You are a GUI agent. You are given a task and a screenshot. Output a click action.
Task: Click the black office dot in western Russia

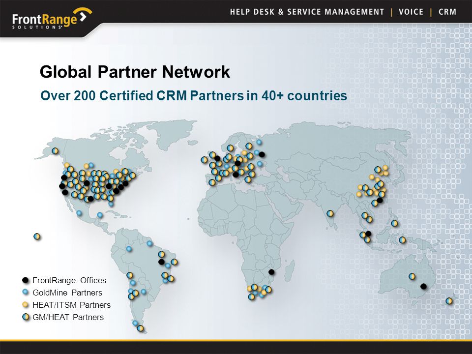[x=262, y=154]
